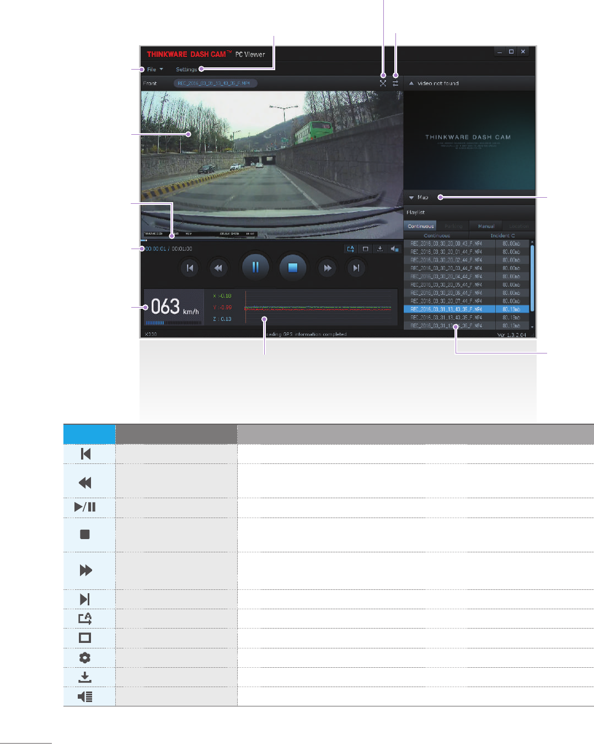
Task: Select the Continuous playlist tab
Action: pyautogui.click(x=421, y=226)
